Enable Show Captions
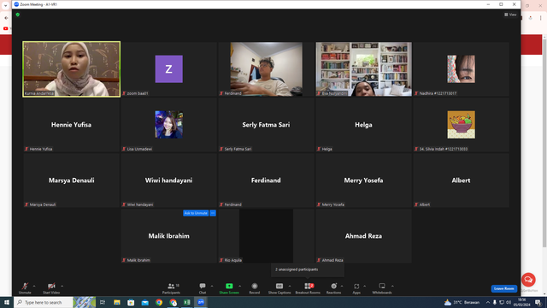 pos(279,288)
